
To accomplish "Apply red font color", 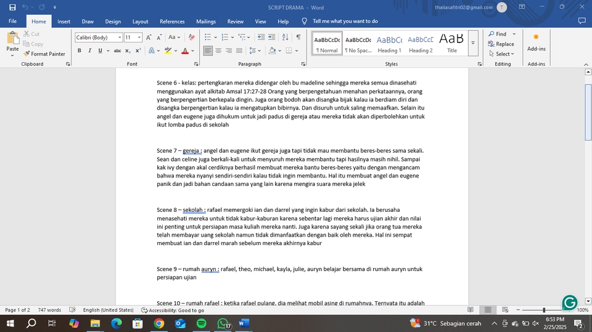I will 185,51.
